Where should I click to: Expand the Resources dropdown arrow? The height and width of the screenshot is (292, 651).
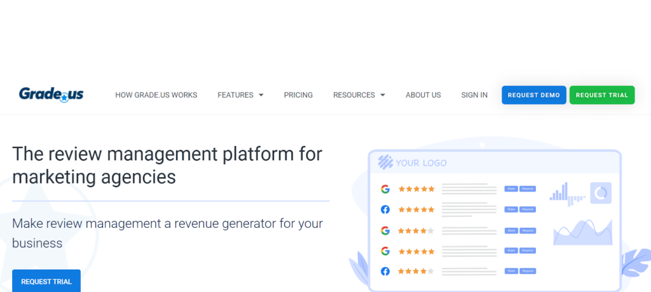click(383, 95)
